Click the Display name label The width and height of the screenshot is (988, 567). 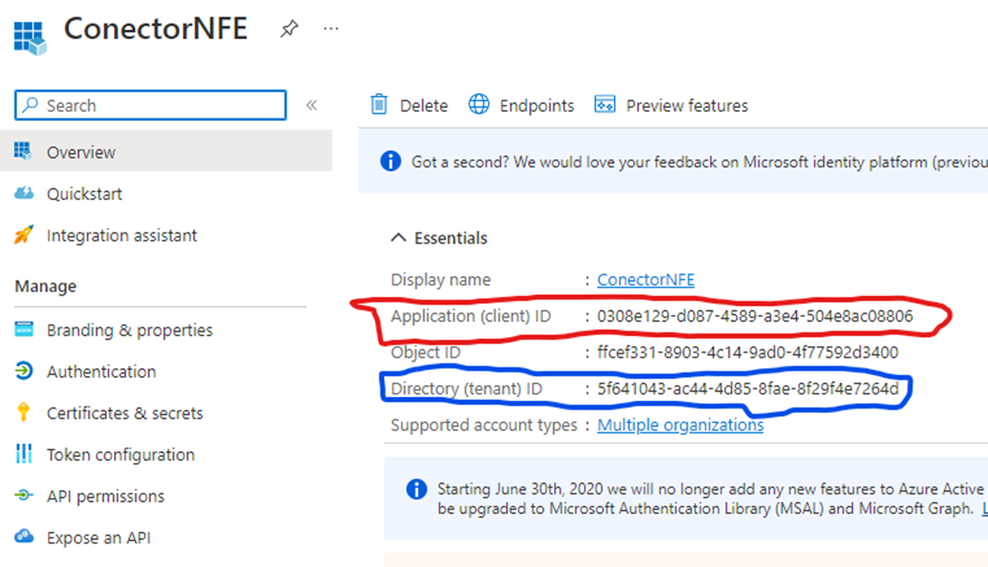pyautogui.click(x=440, y=279)
